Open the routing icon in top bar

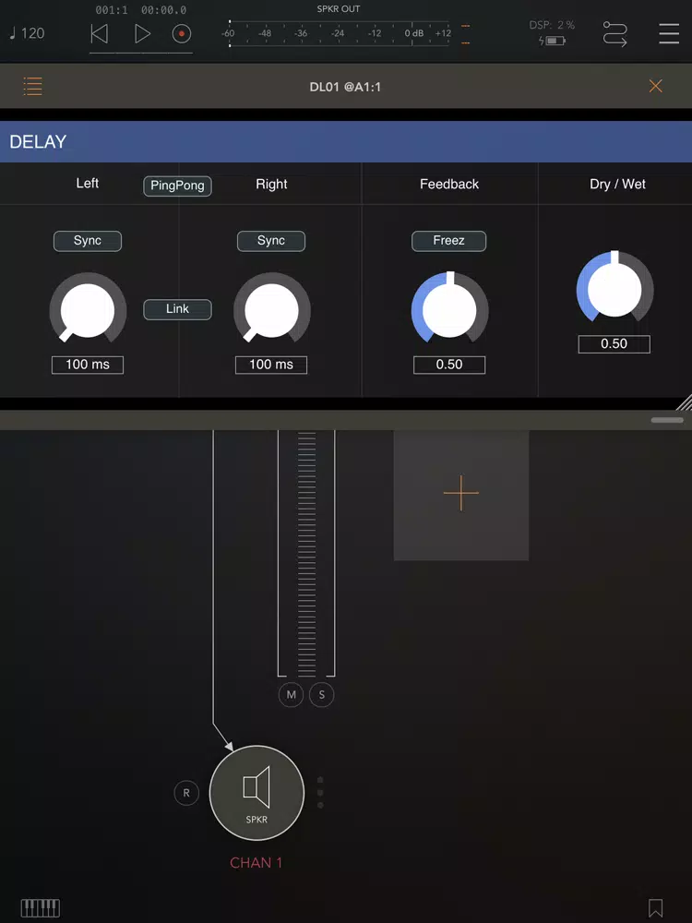pyautogui.click(x=614, y=33)
